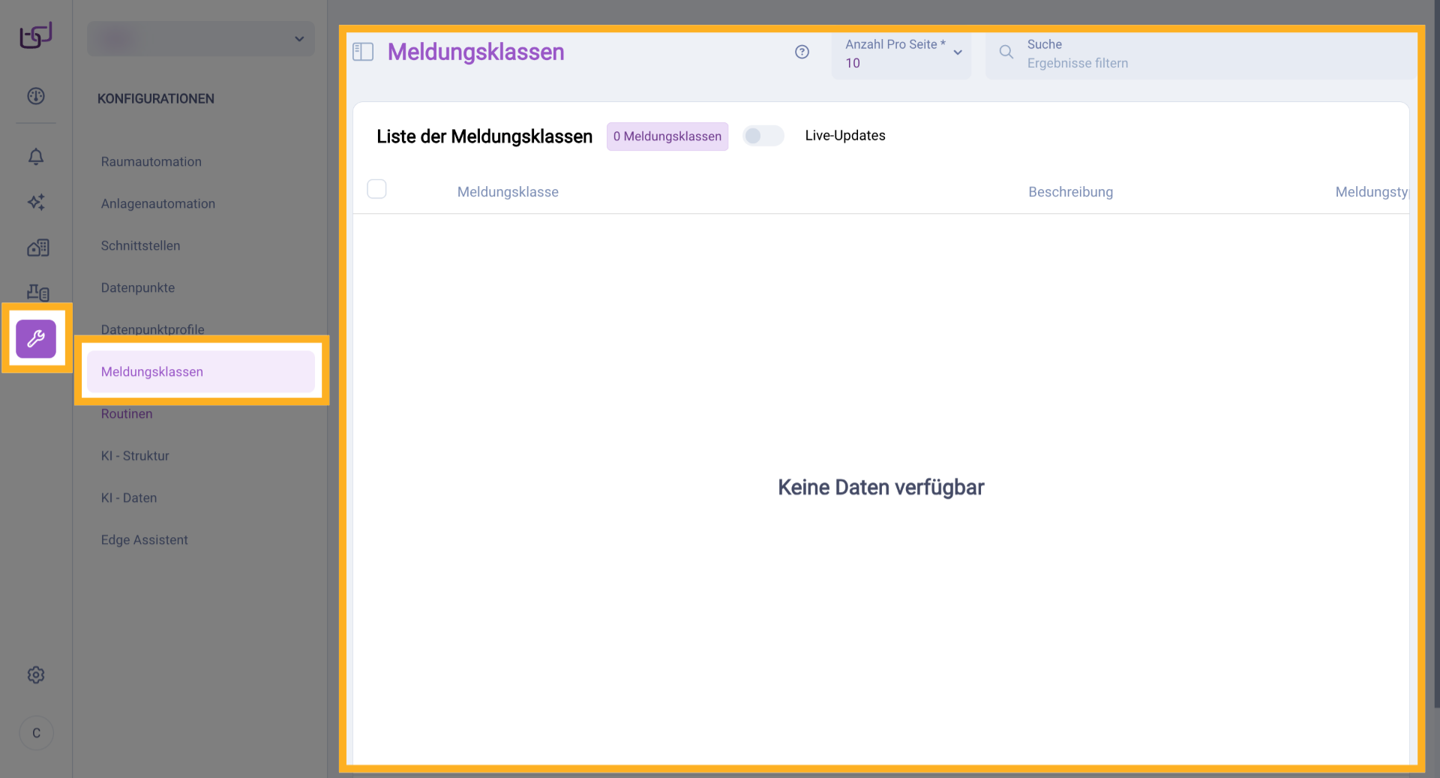This screenshot has height=778, width=1440.
Task: Click the dashboard gauge icon
Action: [x=35, y=96]
